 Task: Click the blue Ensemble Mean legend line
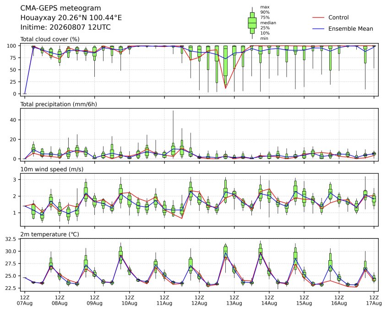(x=318, y=29)
